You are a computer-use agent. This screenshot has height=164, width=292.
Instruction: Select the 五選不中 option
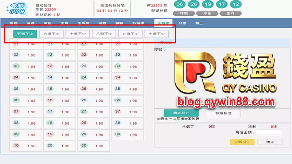25,34
